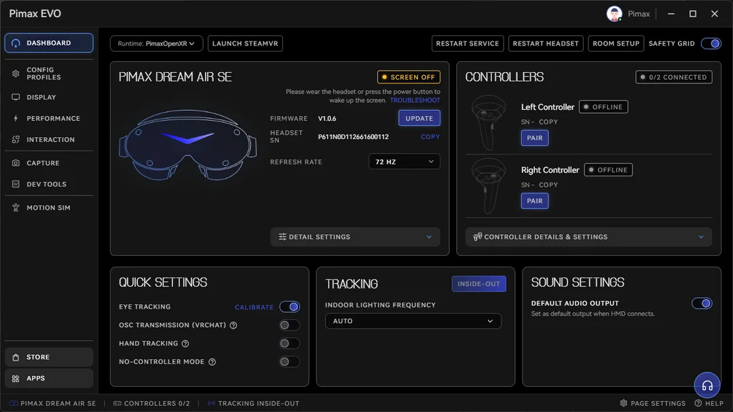
Task: Switch to Performance section
Action: [x=49, y=118]
